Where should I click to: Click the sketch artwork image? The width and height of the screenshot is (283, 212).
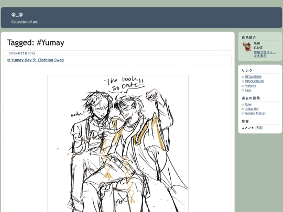tap(118, 143)
